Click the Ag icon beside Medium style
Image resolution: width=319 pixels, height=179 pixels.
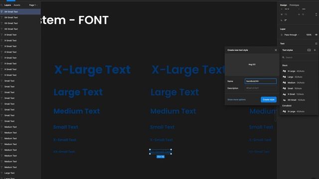pyautogui.click(x=284, y=83)
